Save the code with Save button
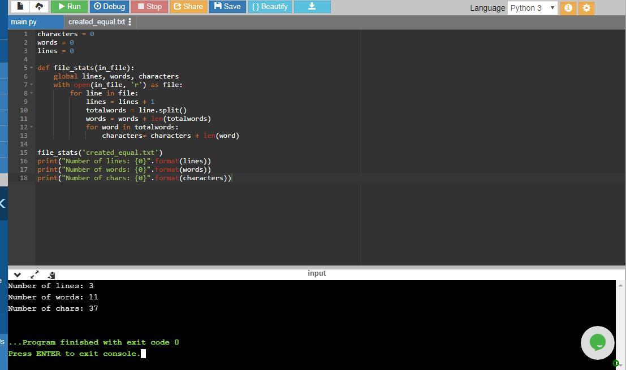Image resolution: width=626 pixels, height=370 pixels. [x=227, y=7]
